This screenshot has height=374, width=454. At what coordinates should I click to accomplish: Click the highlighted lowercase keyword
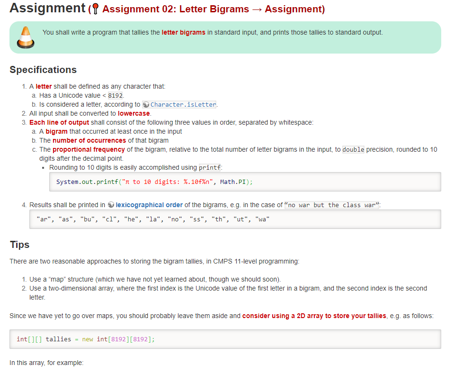(134, 113)
